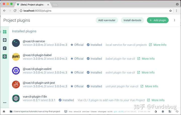
Task: Open More Info for @vue/cli-service
Action: [158, 45]
